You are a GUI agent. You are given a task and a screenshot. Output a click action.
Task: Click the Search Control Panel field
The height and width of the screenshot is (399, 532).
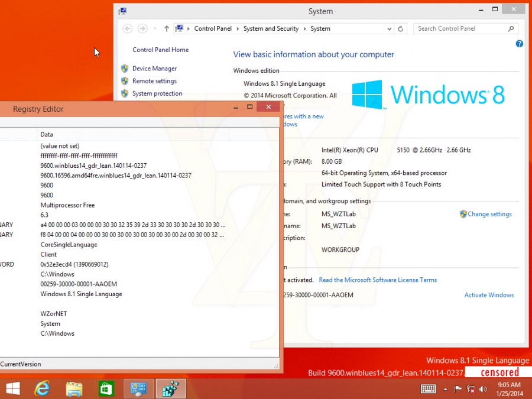[x=461, y=28]
